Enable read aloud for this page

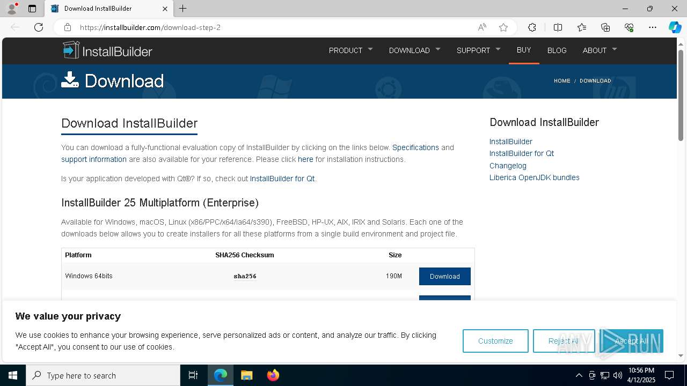(482, 27)
